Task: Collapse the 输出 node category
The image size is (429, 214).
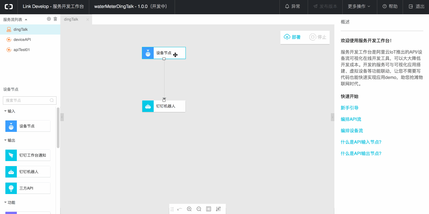Action: [x=6, y=140]
